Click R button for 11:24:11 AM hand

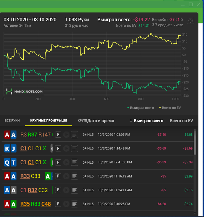pos(58,190)
